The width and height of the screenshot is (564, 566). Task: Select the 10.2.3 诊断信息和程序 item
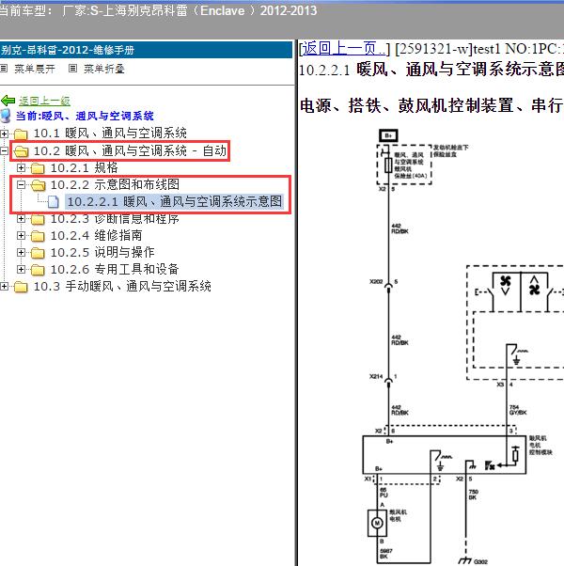coord(115,219)
